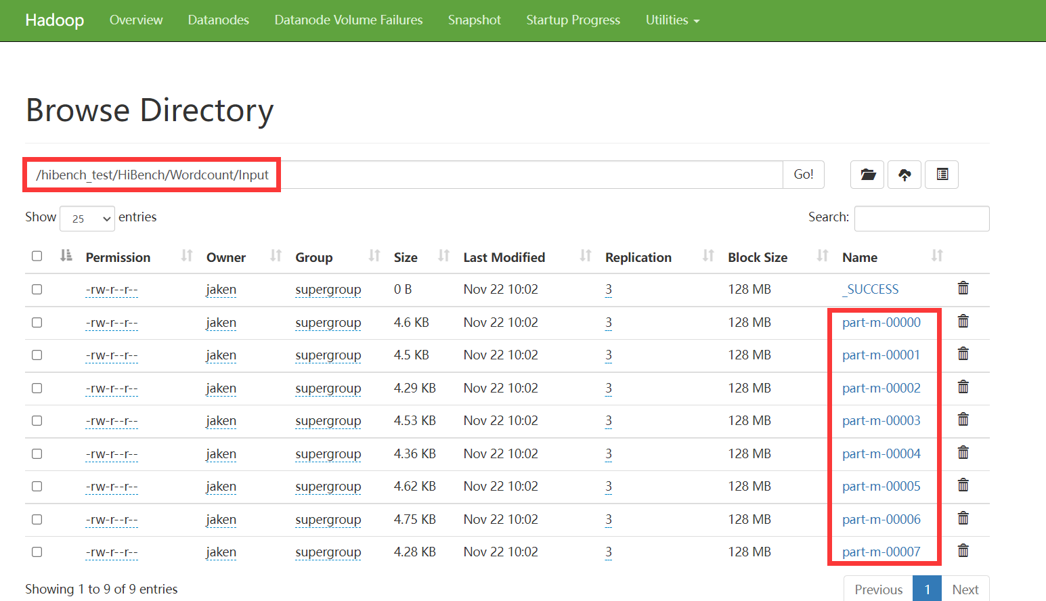Focus the Search input box
This screenshot has height=601, width=1046.
[922, 219]
